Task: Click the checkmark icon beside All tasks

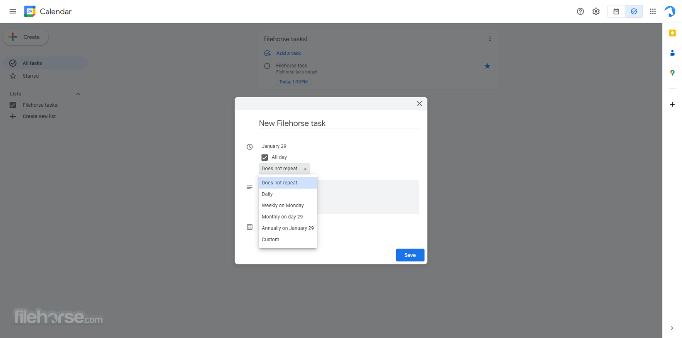Action: tap(13, 63)
